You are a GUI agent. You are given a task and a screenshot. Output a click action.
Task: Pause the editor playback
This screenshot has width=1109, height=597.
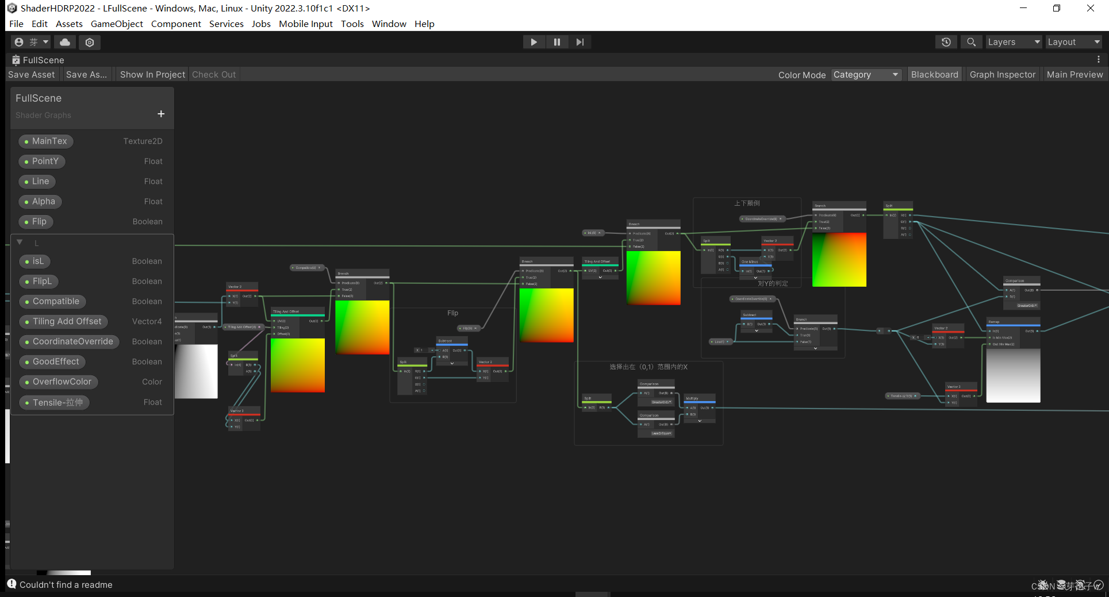pos(557,42)
